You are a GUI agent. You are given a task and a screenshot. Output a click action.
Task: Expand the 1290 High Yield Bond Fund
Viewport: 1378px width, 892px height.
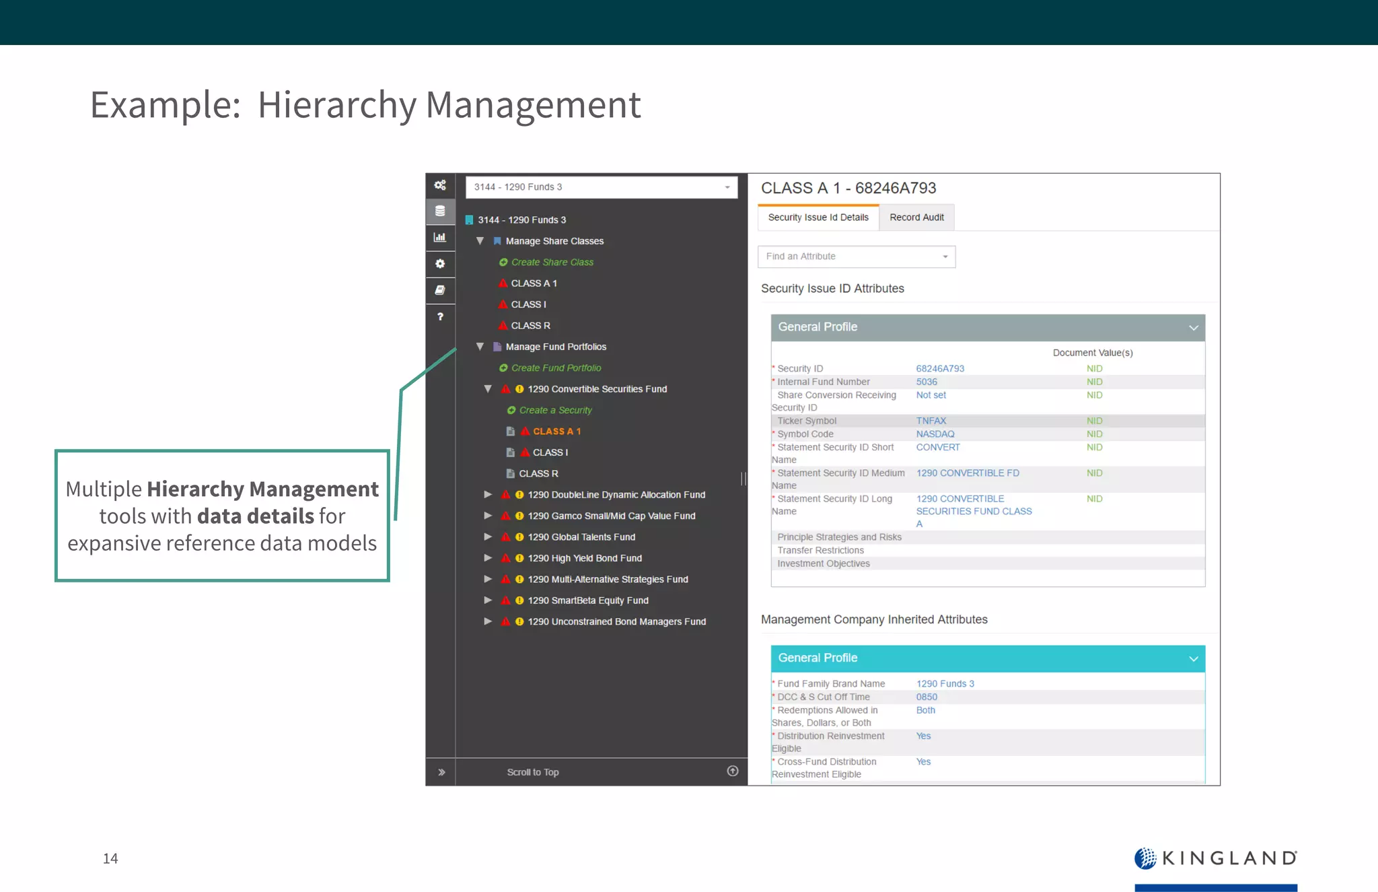(x=488, y=558)
